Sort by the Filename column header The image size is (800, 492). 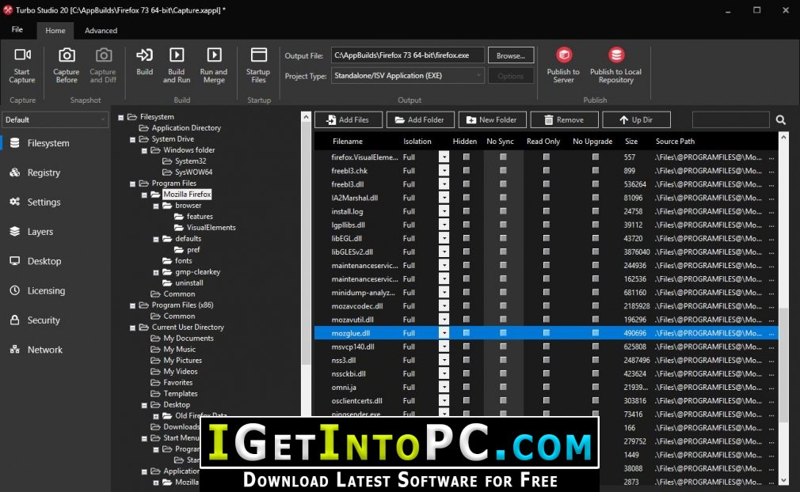348,141
